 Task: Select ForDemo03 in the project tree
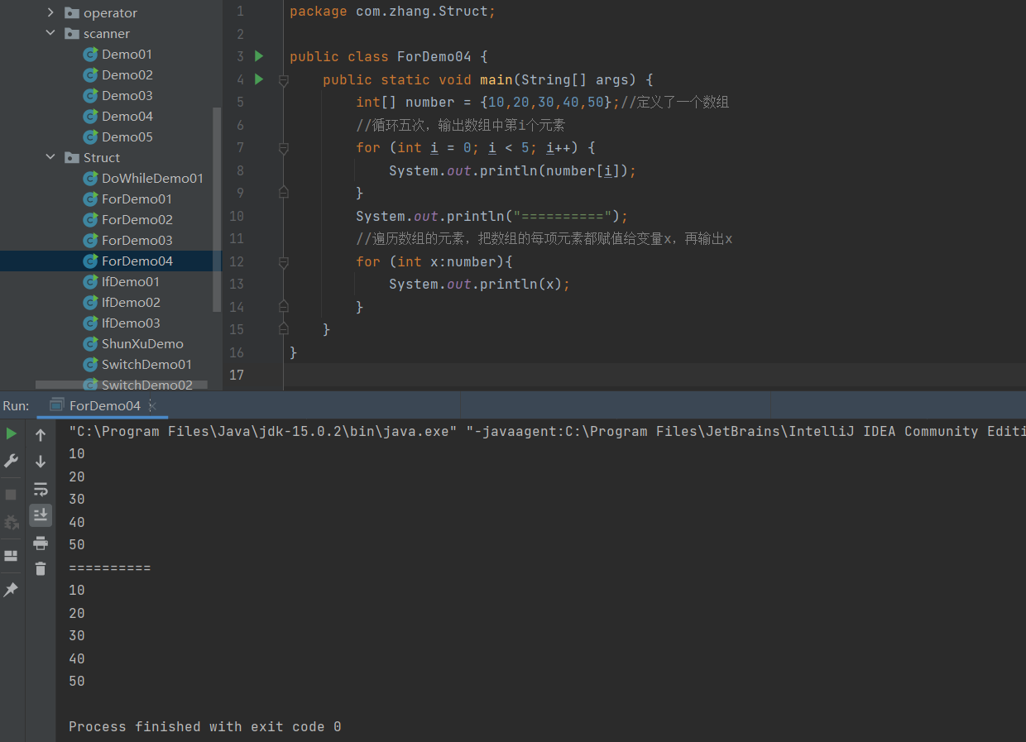click(137, 241)
